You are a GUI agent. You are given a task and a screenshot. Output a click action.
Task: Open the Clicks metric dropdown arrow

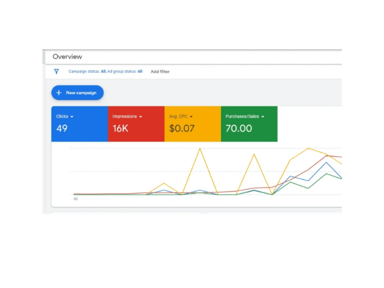click(x=72, y=117)
